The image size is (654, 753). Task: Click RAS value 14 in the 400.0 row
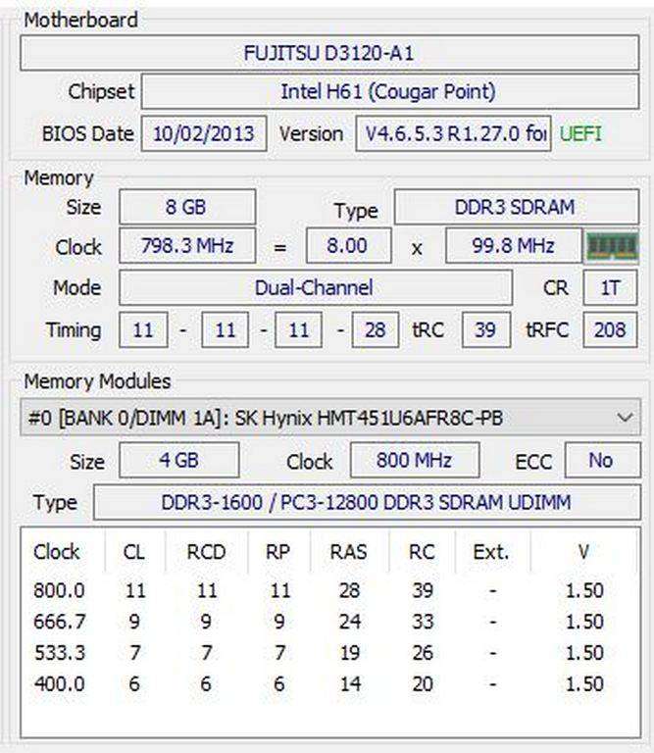click(350, 683)
